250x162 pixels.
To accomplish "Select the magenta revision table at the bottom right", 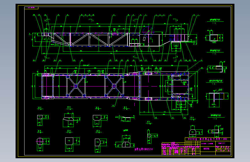I will (173, 149).
